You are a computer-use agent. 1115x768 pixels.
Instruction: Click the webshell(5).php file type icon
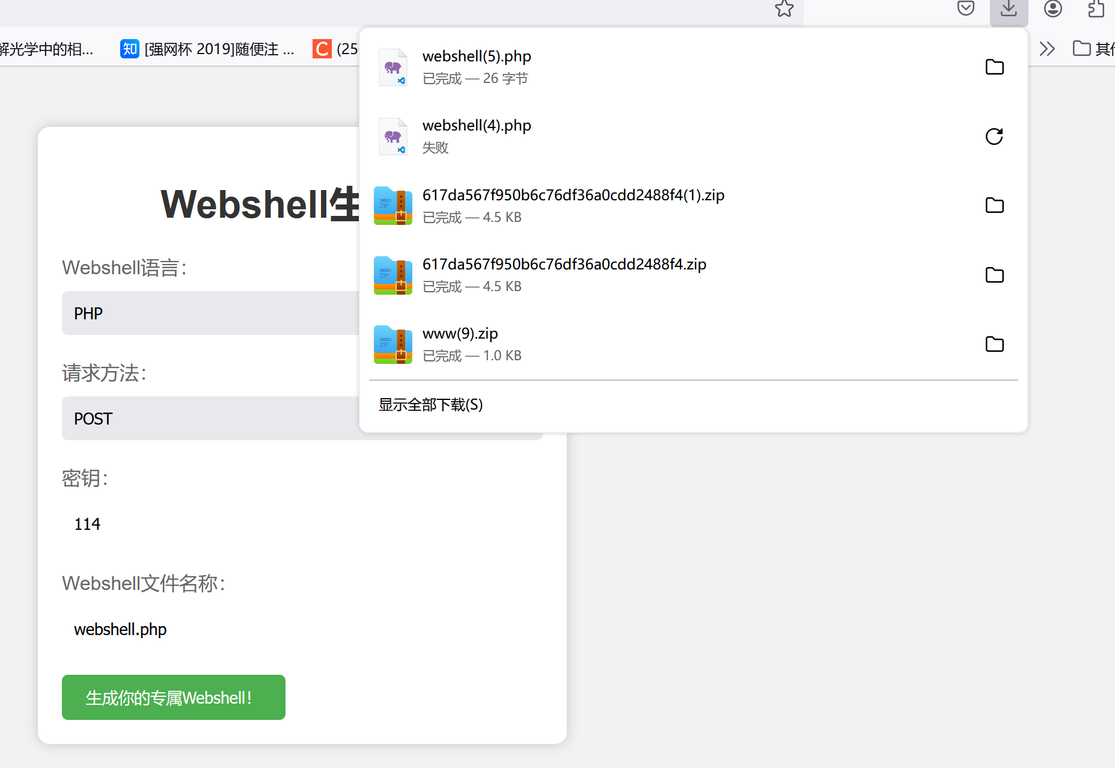(393, 67)
